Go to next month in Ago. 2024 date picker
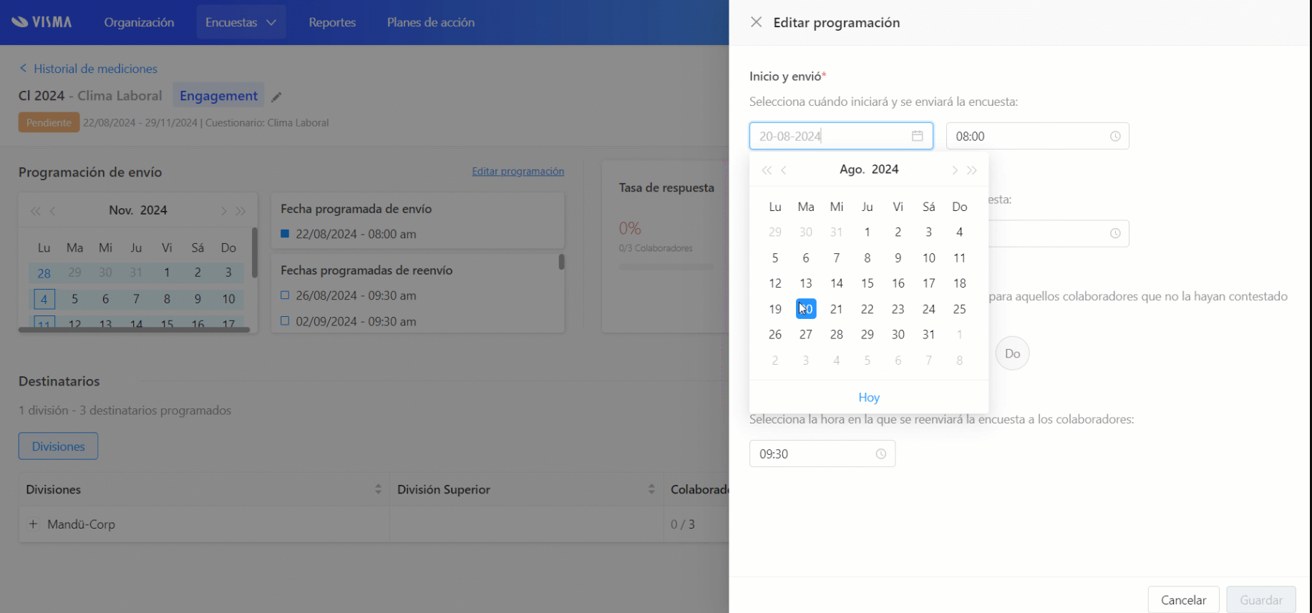This screenshot has width=1312, height=613. 954,170
